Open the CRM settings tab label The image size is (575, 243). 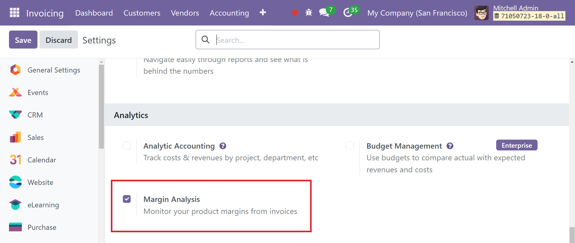coord(35,115)
